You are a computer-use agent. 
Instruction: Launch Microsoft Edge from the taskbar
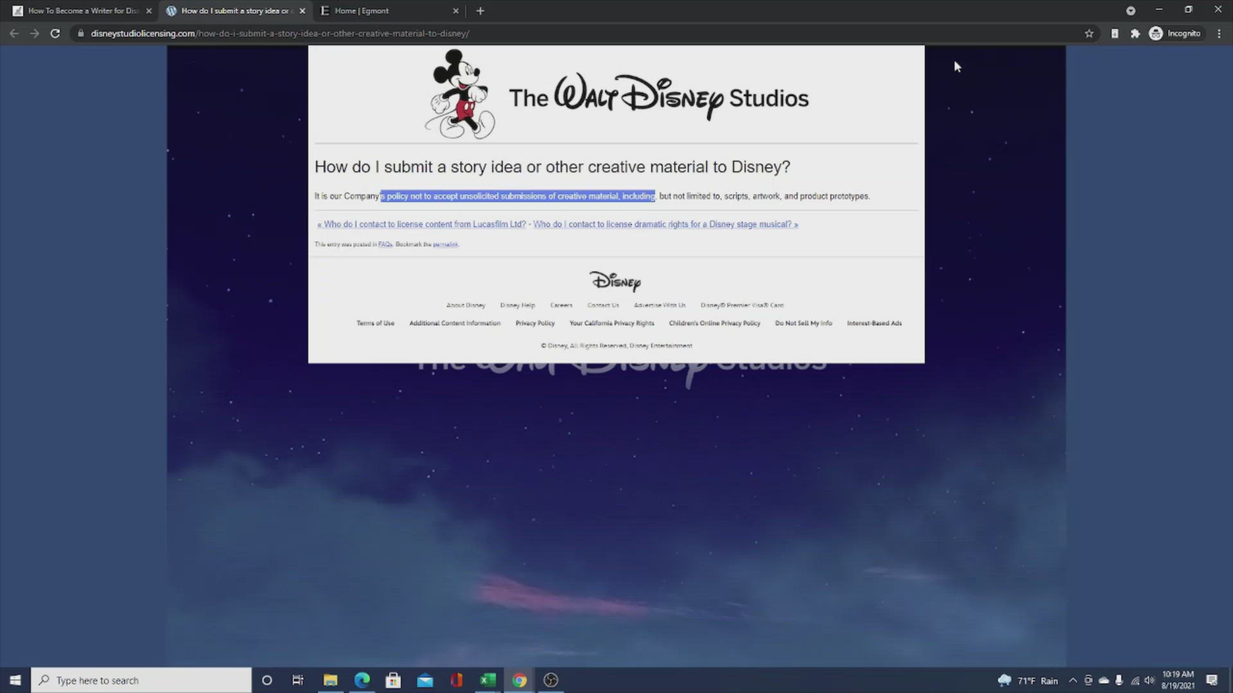tap(362, 680)
